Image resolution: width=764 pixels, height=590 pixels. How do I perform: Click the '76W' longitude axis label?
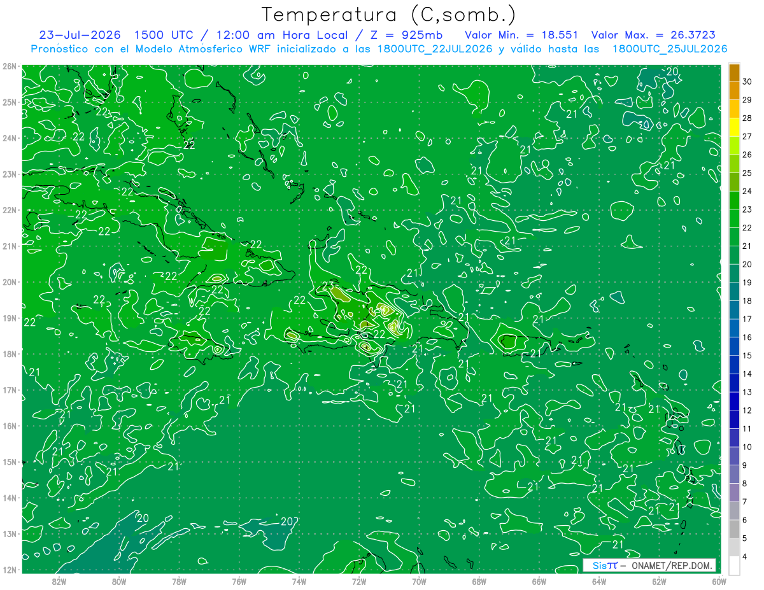point(239,580)
